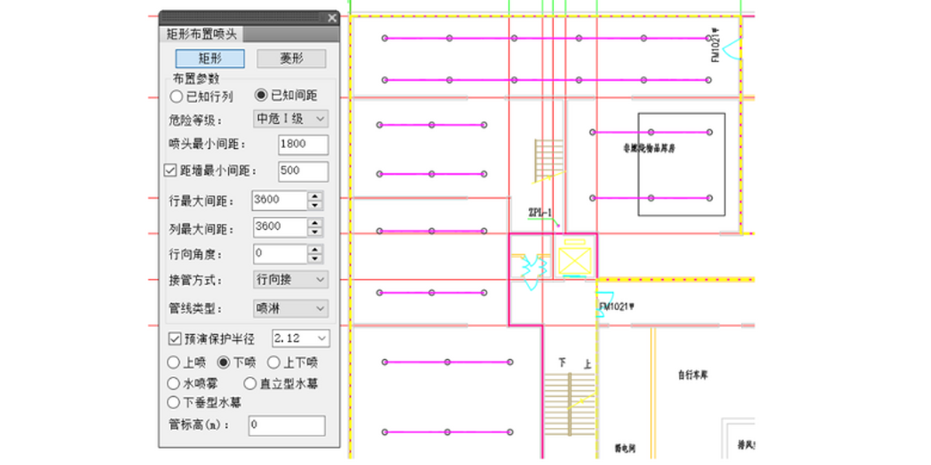Open the 管线类型 dropdown
This screenshot has width=931, height=465.
tap(291, 308)
